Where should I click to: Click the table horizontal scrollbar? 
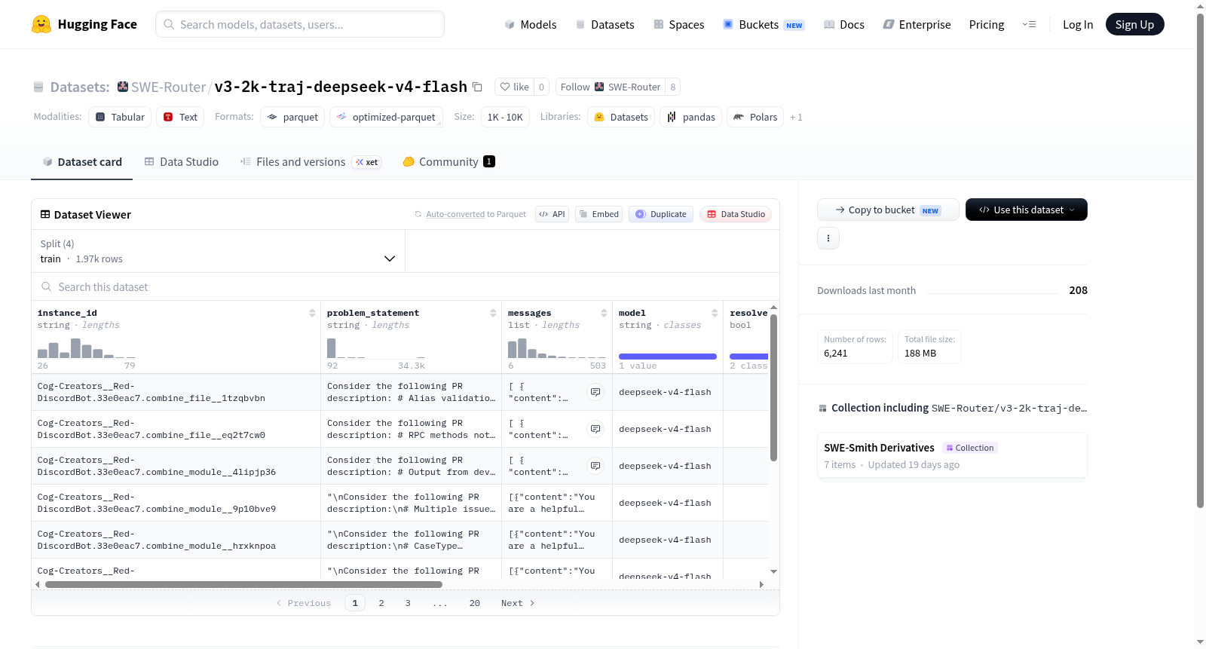(243, 584)
